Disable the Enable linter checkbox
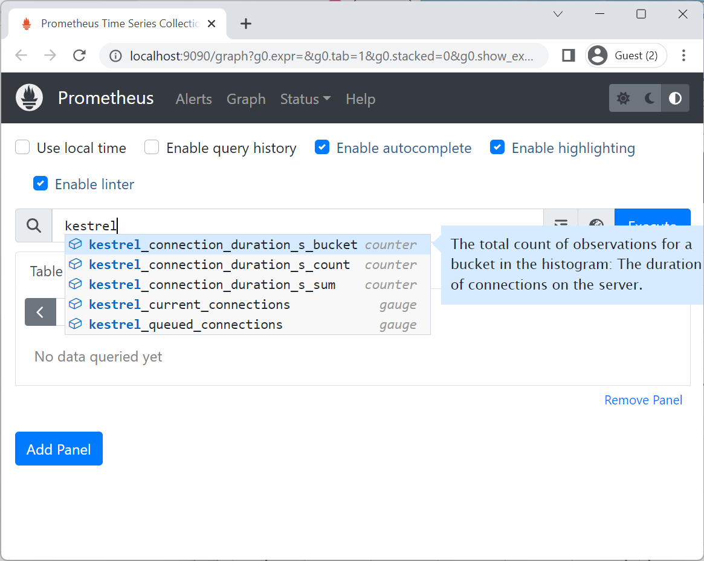Image resolution: width=704 pixels, height=561 pixels. click(x=40, y=183)
